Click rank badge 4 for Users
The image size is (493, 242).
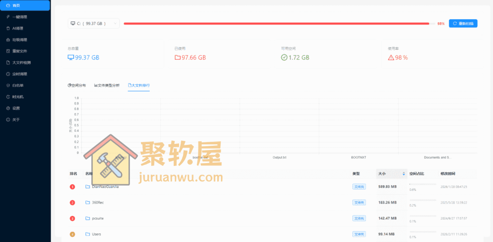coord(72,234)
